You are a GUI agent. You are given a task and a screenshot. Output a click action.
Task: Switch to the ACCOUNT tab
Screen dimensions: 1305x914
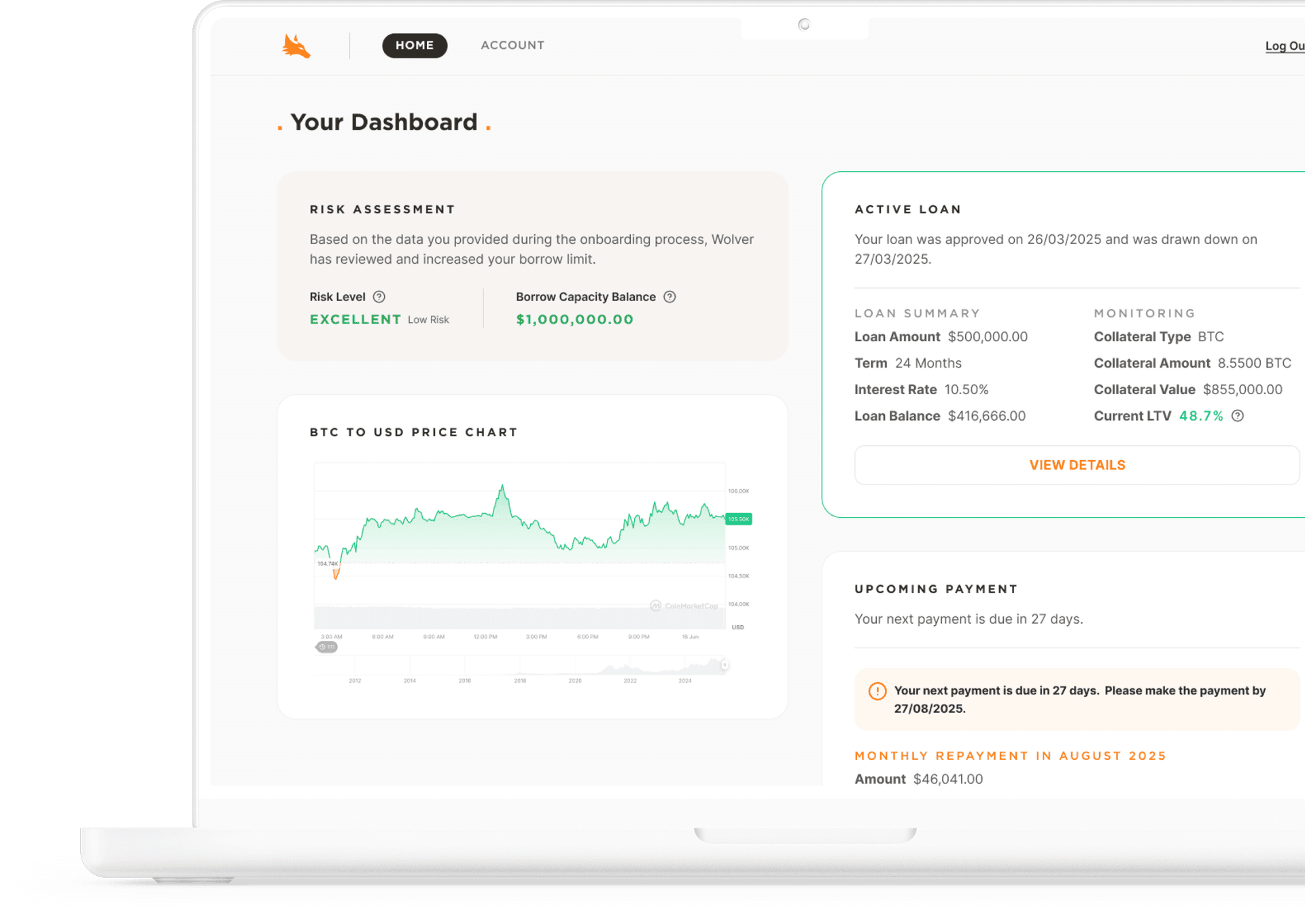(512, 46)
